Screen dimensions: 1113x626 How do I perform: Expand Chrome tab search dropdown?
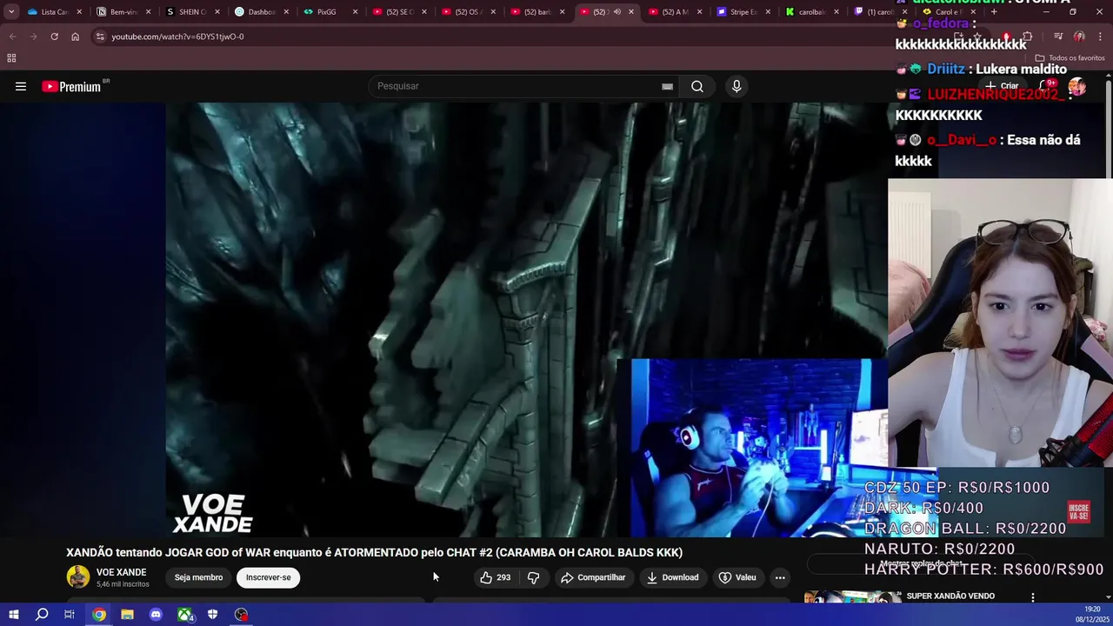point(10,12)
